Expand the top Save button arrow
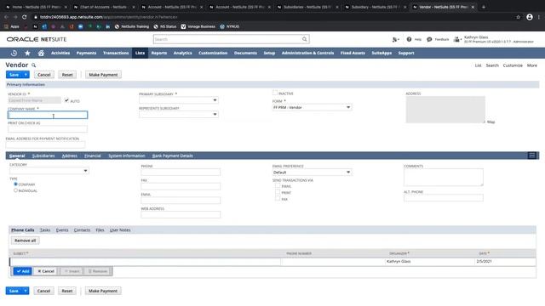This screenshot has width=545, height=306. pyautogui.click(x=26, y=75)
